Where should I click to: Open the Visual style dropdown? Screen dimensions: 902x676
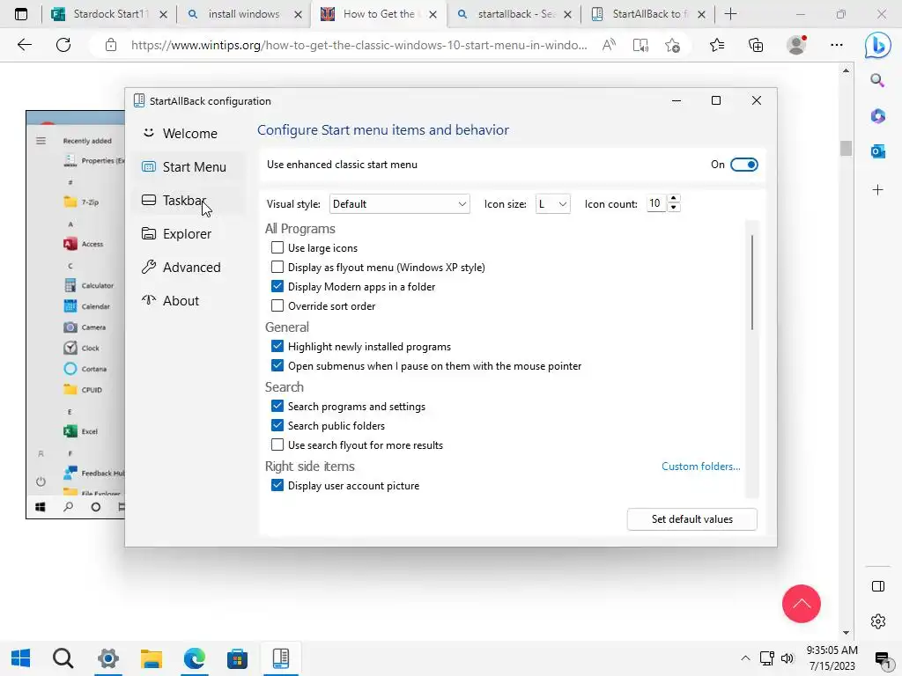pos(399,204)
